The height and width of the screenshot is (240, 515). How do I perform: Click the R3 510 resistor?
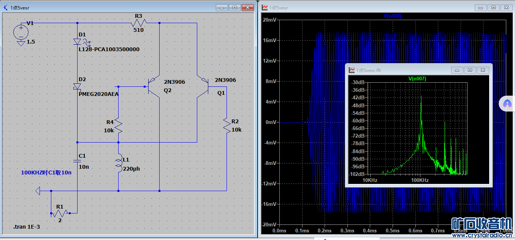[138, 23]
